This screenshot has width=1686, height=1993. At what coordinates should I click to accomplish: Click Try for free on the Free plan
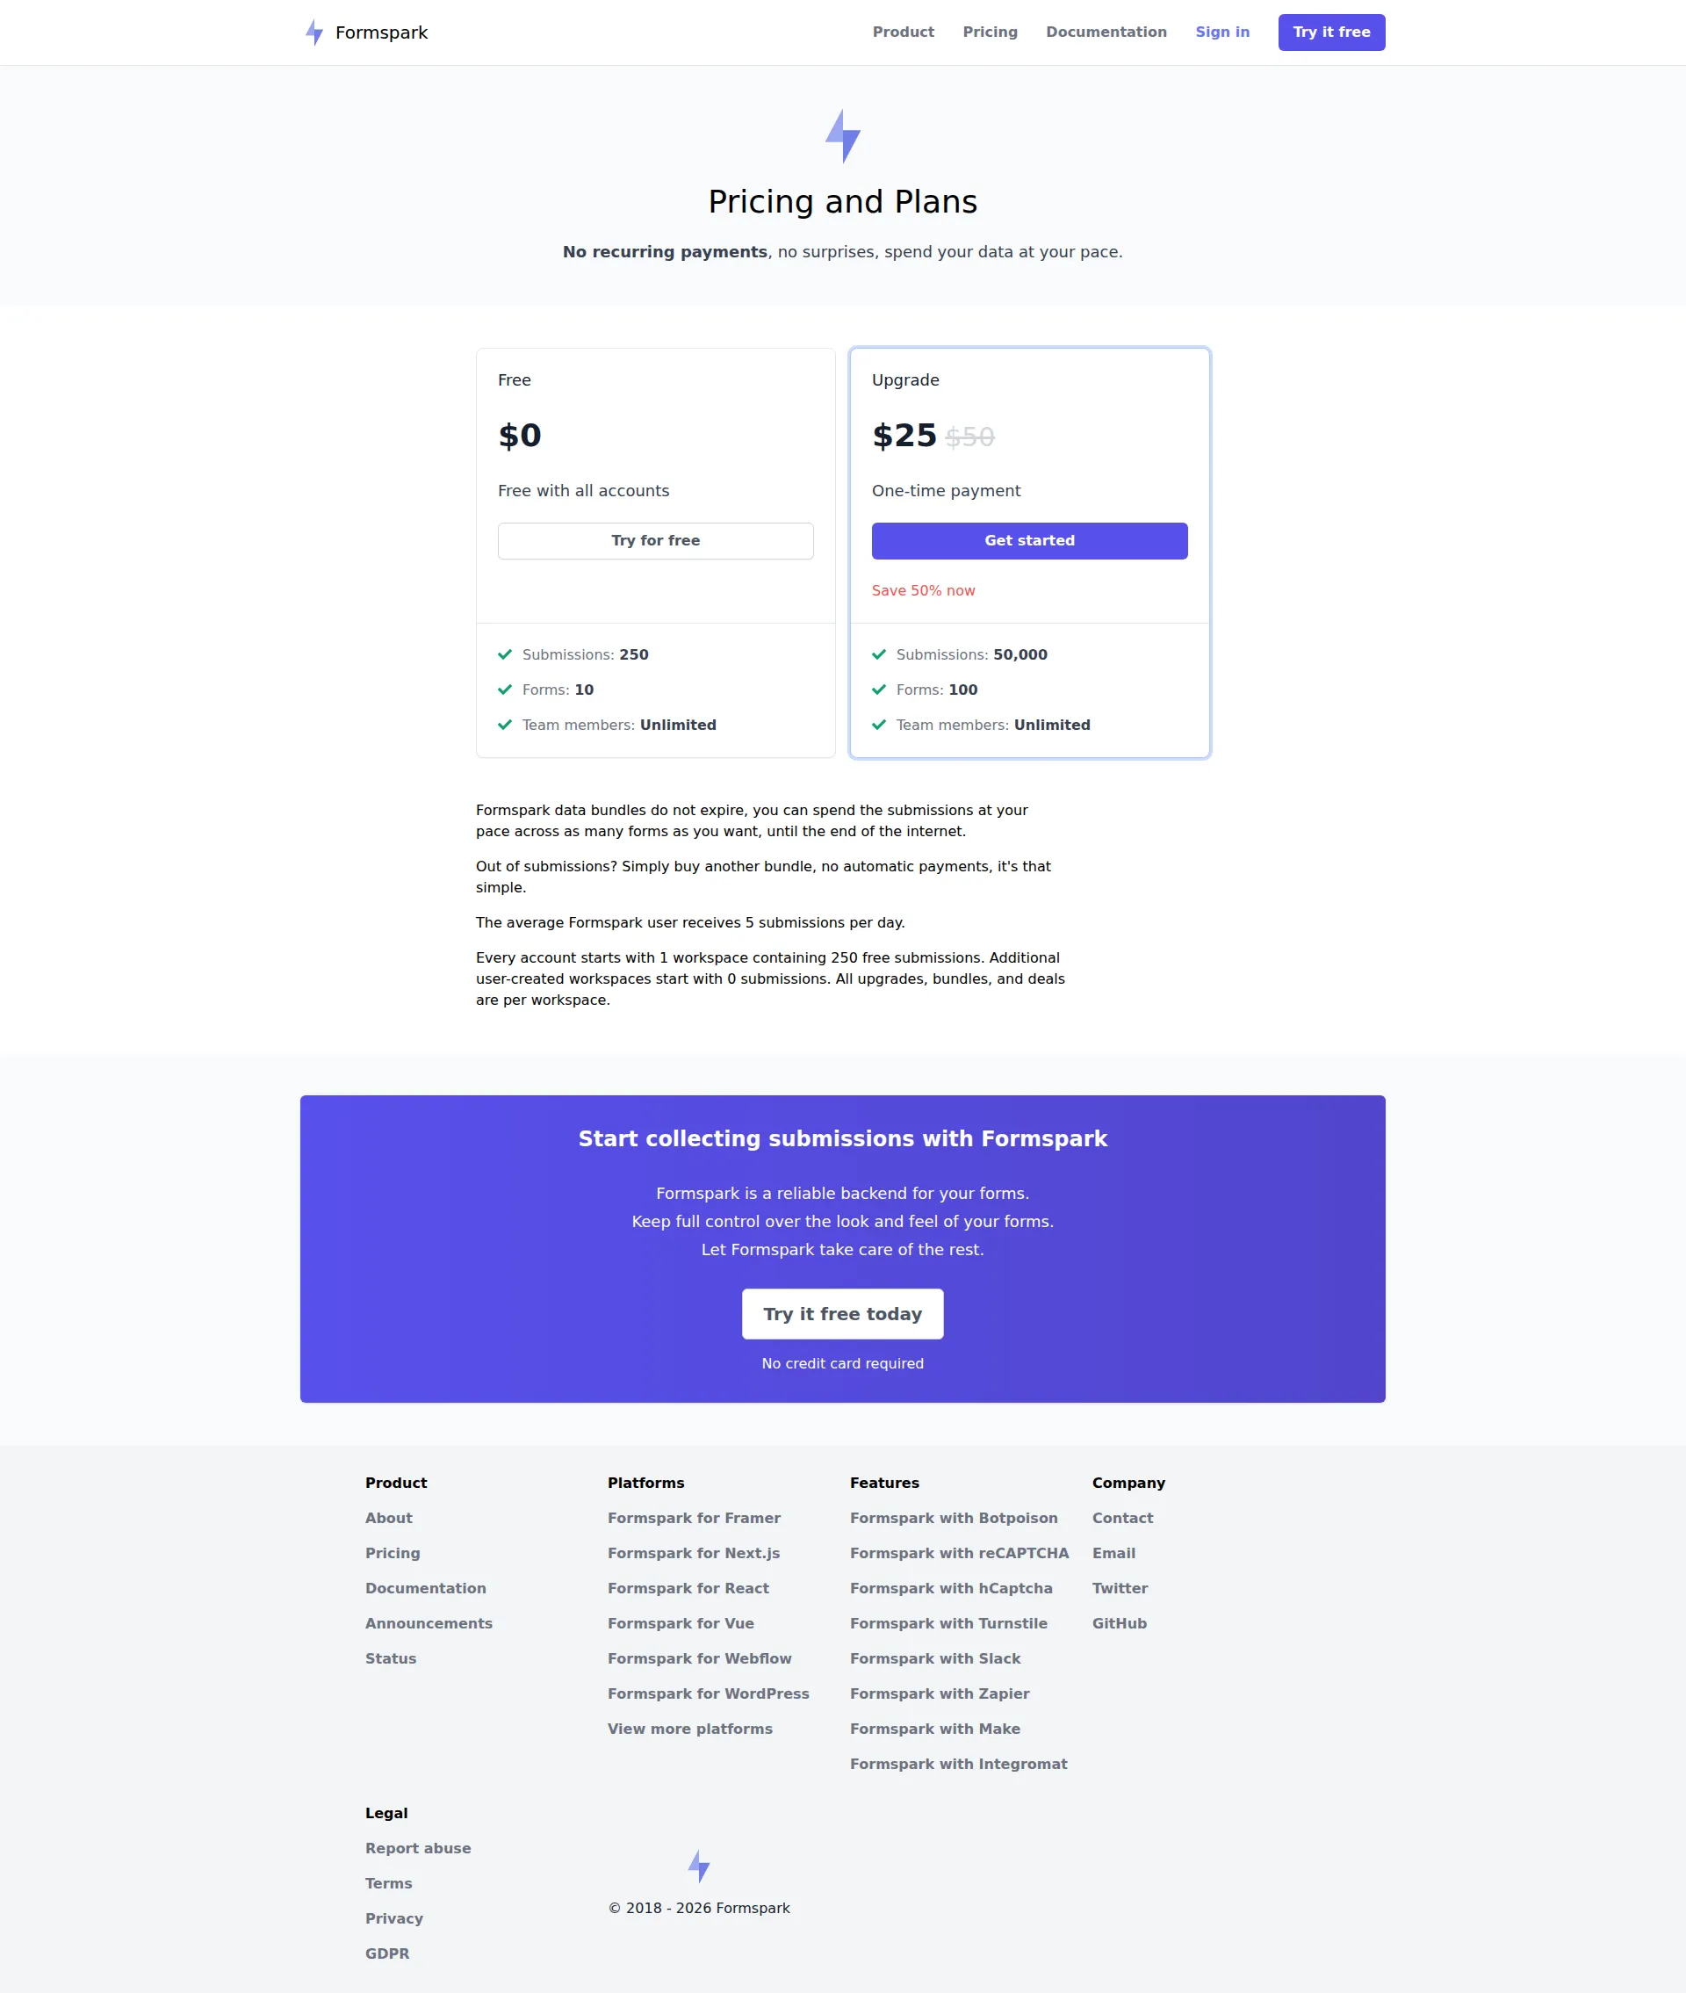coord(655,540)
